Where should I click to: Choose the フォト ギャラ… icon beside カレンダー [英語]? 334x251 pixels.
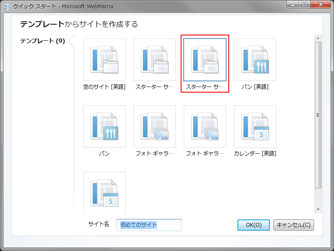pyautogui.click(x=205, y=126)
